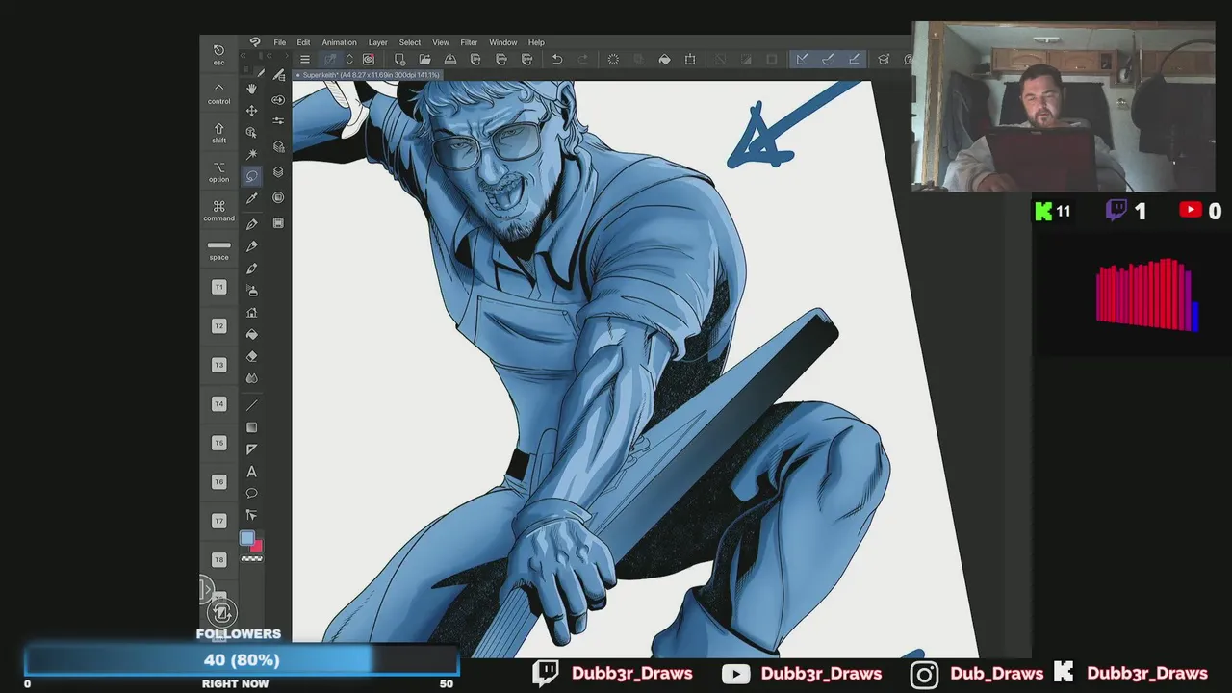Toggle the space key on edge keyboard

tap(218, 250)
